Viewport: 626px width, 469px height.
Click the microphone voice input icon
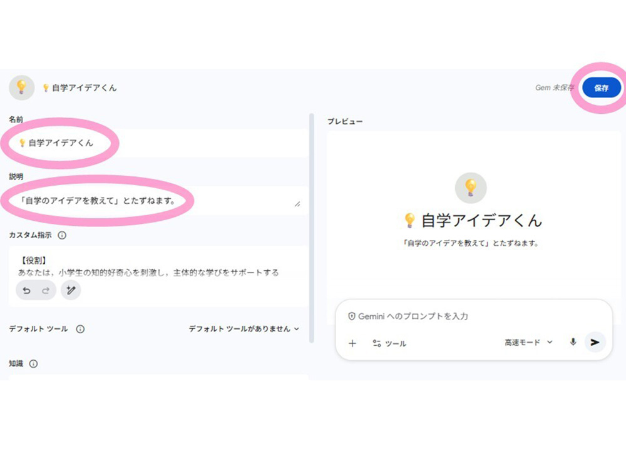tap(573, 342)
